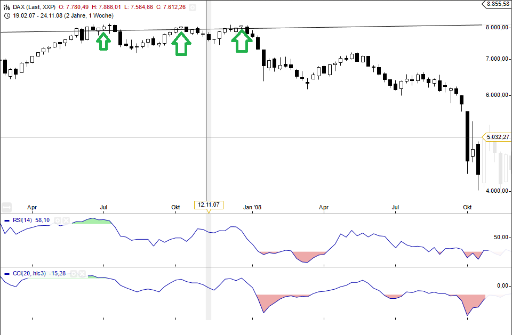Click the Jan '08 label on the time axis
The width and height of the screenshot is (512, 335).
pos(252,208)
